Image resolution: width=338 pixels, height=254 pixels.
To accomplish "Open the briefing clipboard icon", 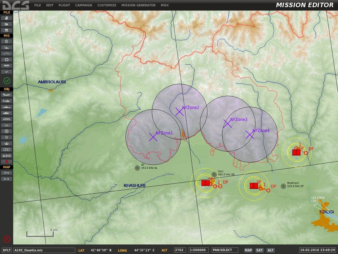I will click(x=6, y=41).
